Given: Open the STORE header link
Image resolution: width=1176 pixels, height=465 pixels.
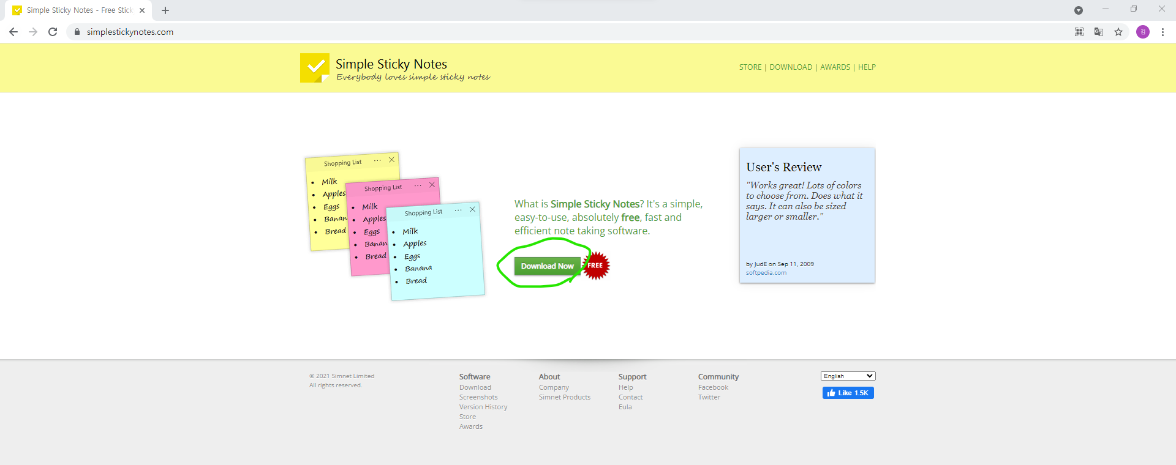Looking at the screenshot, I should pyautogui.click(x=750, y=67).
